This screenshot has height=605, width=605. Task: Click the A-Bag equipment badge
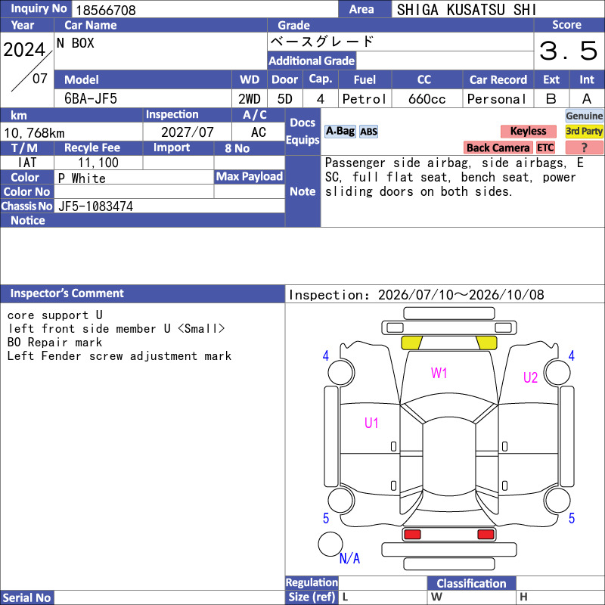click(x=340, y=132)
